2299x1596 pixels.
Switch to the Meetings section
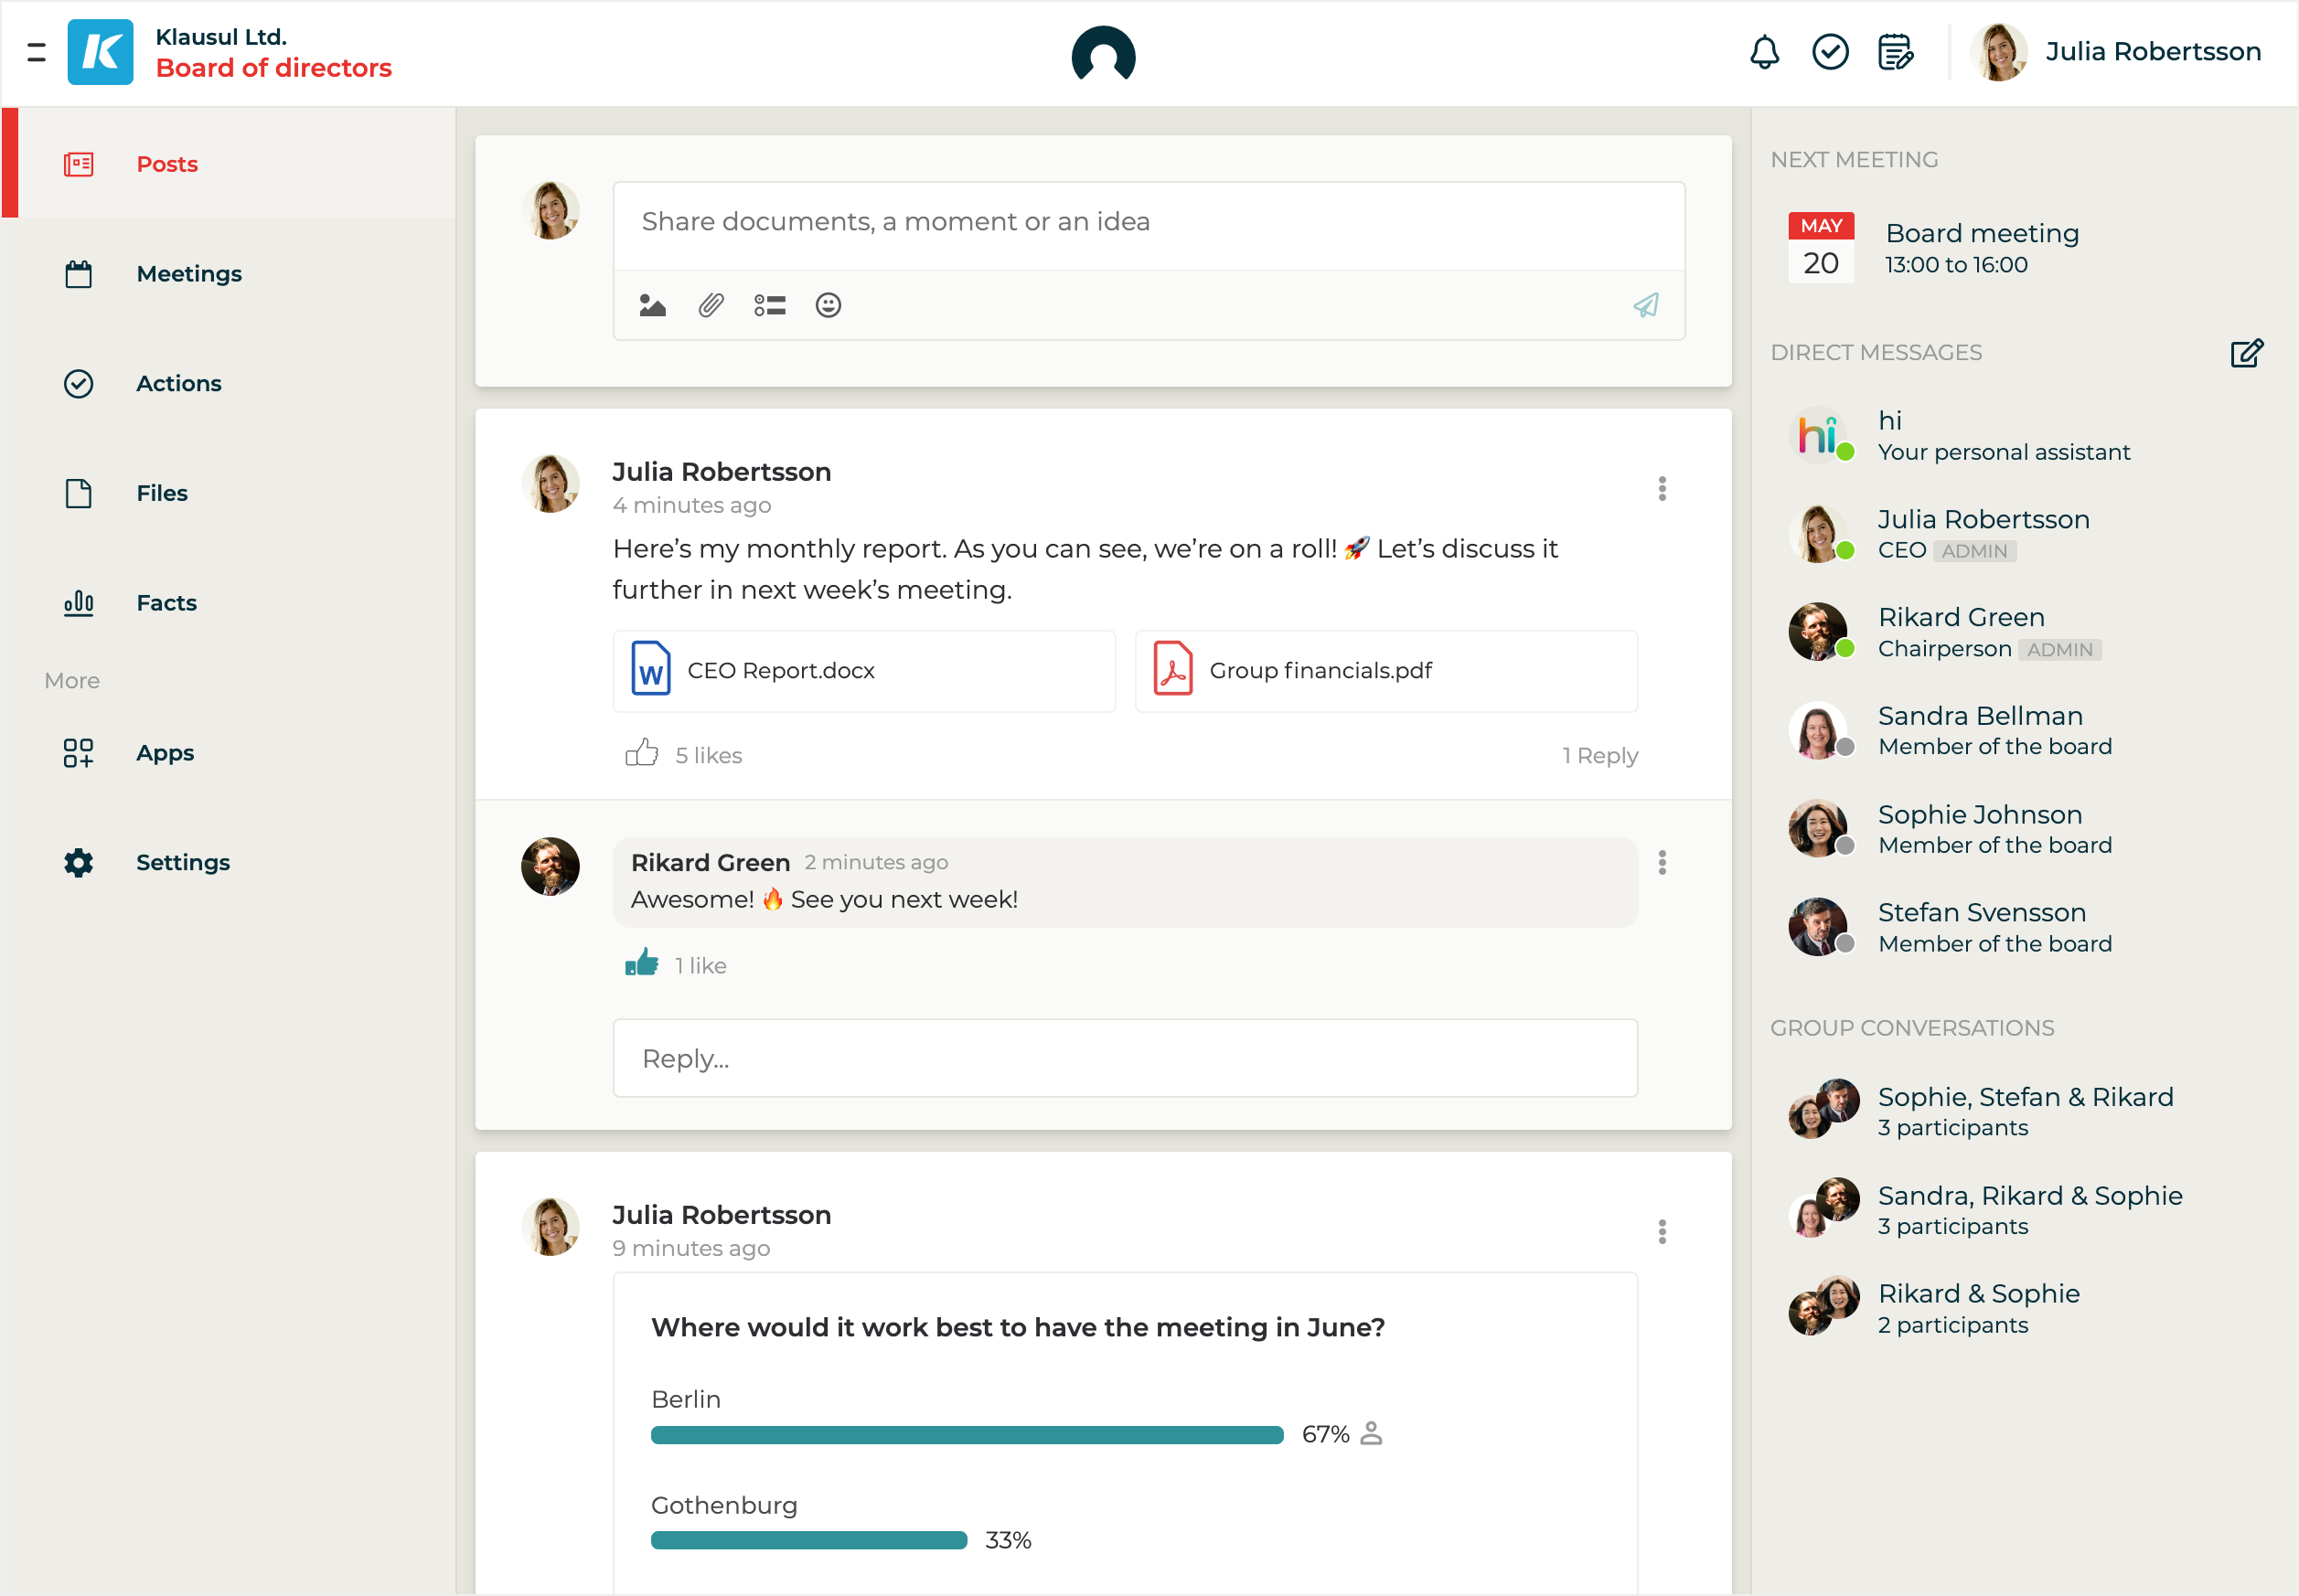188,273
